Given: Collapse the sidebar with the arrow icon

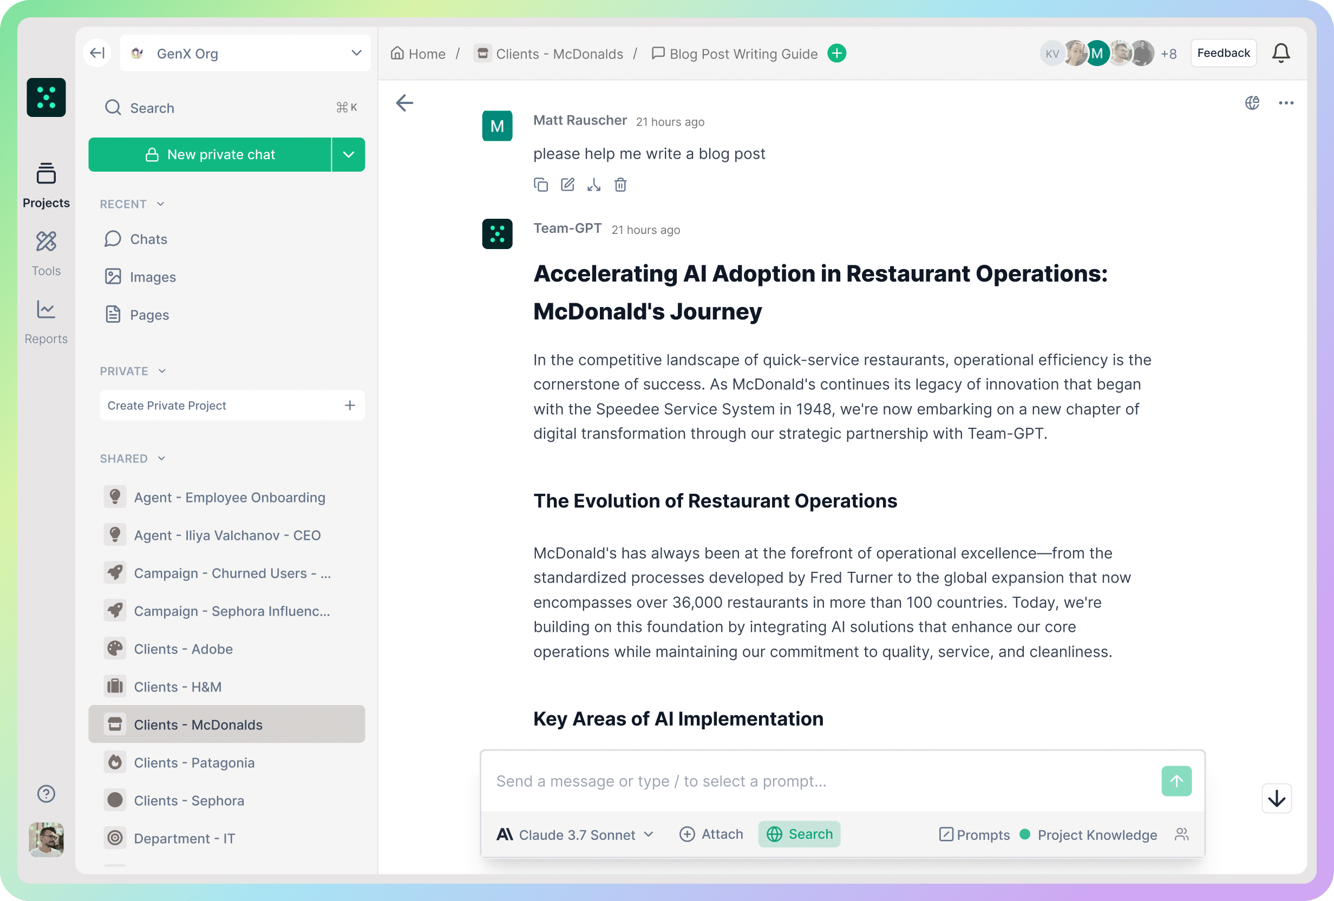Looking at the screenshot, I should click(x=97, y=54).
